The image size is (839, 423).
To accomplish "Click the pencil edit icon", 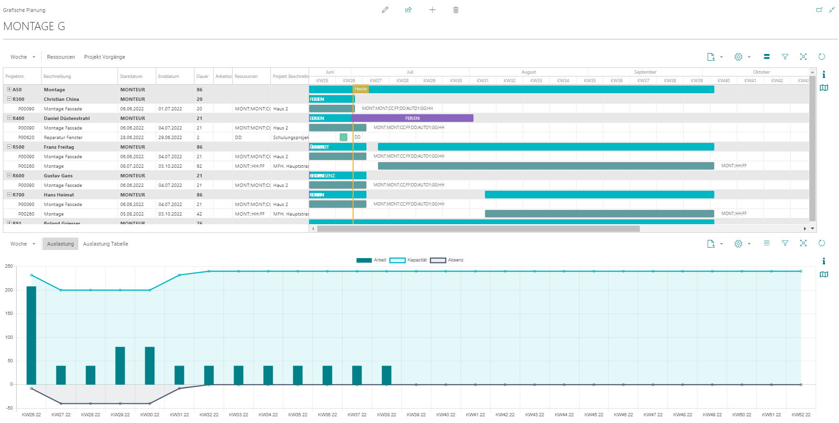I will (x=385, y=10).
